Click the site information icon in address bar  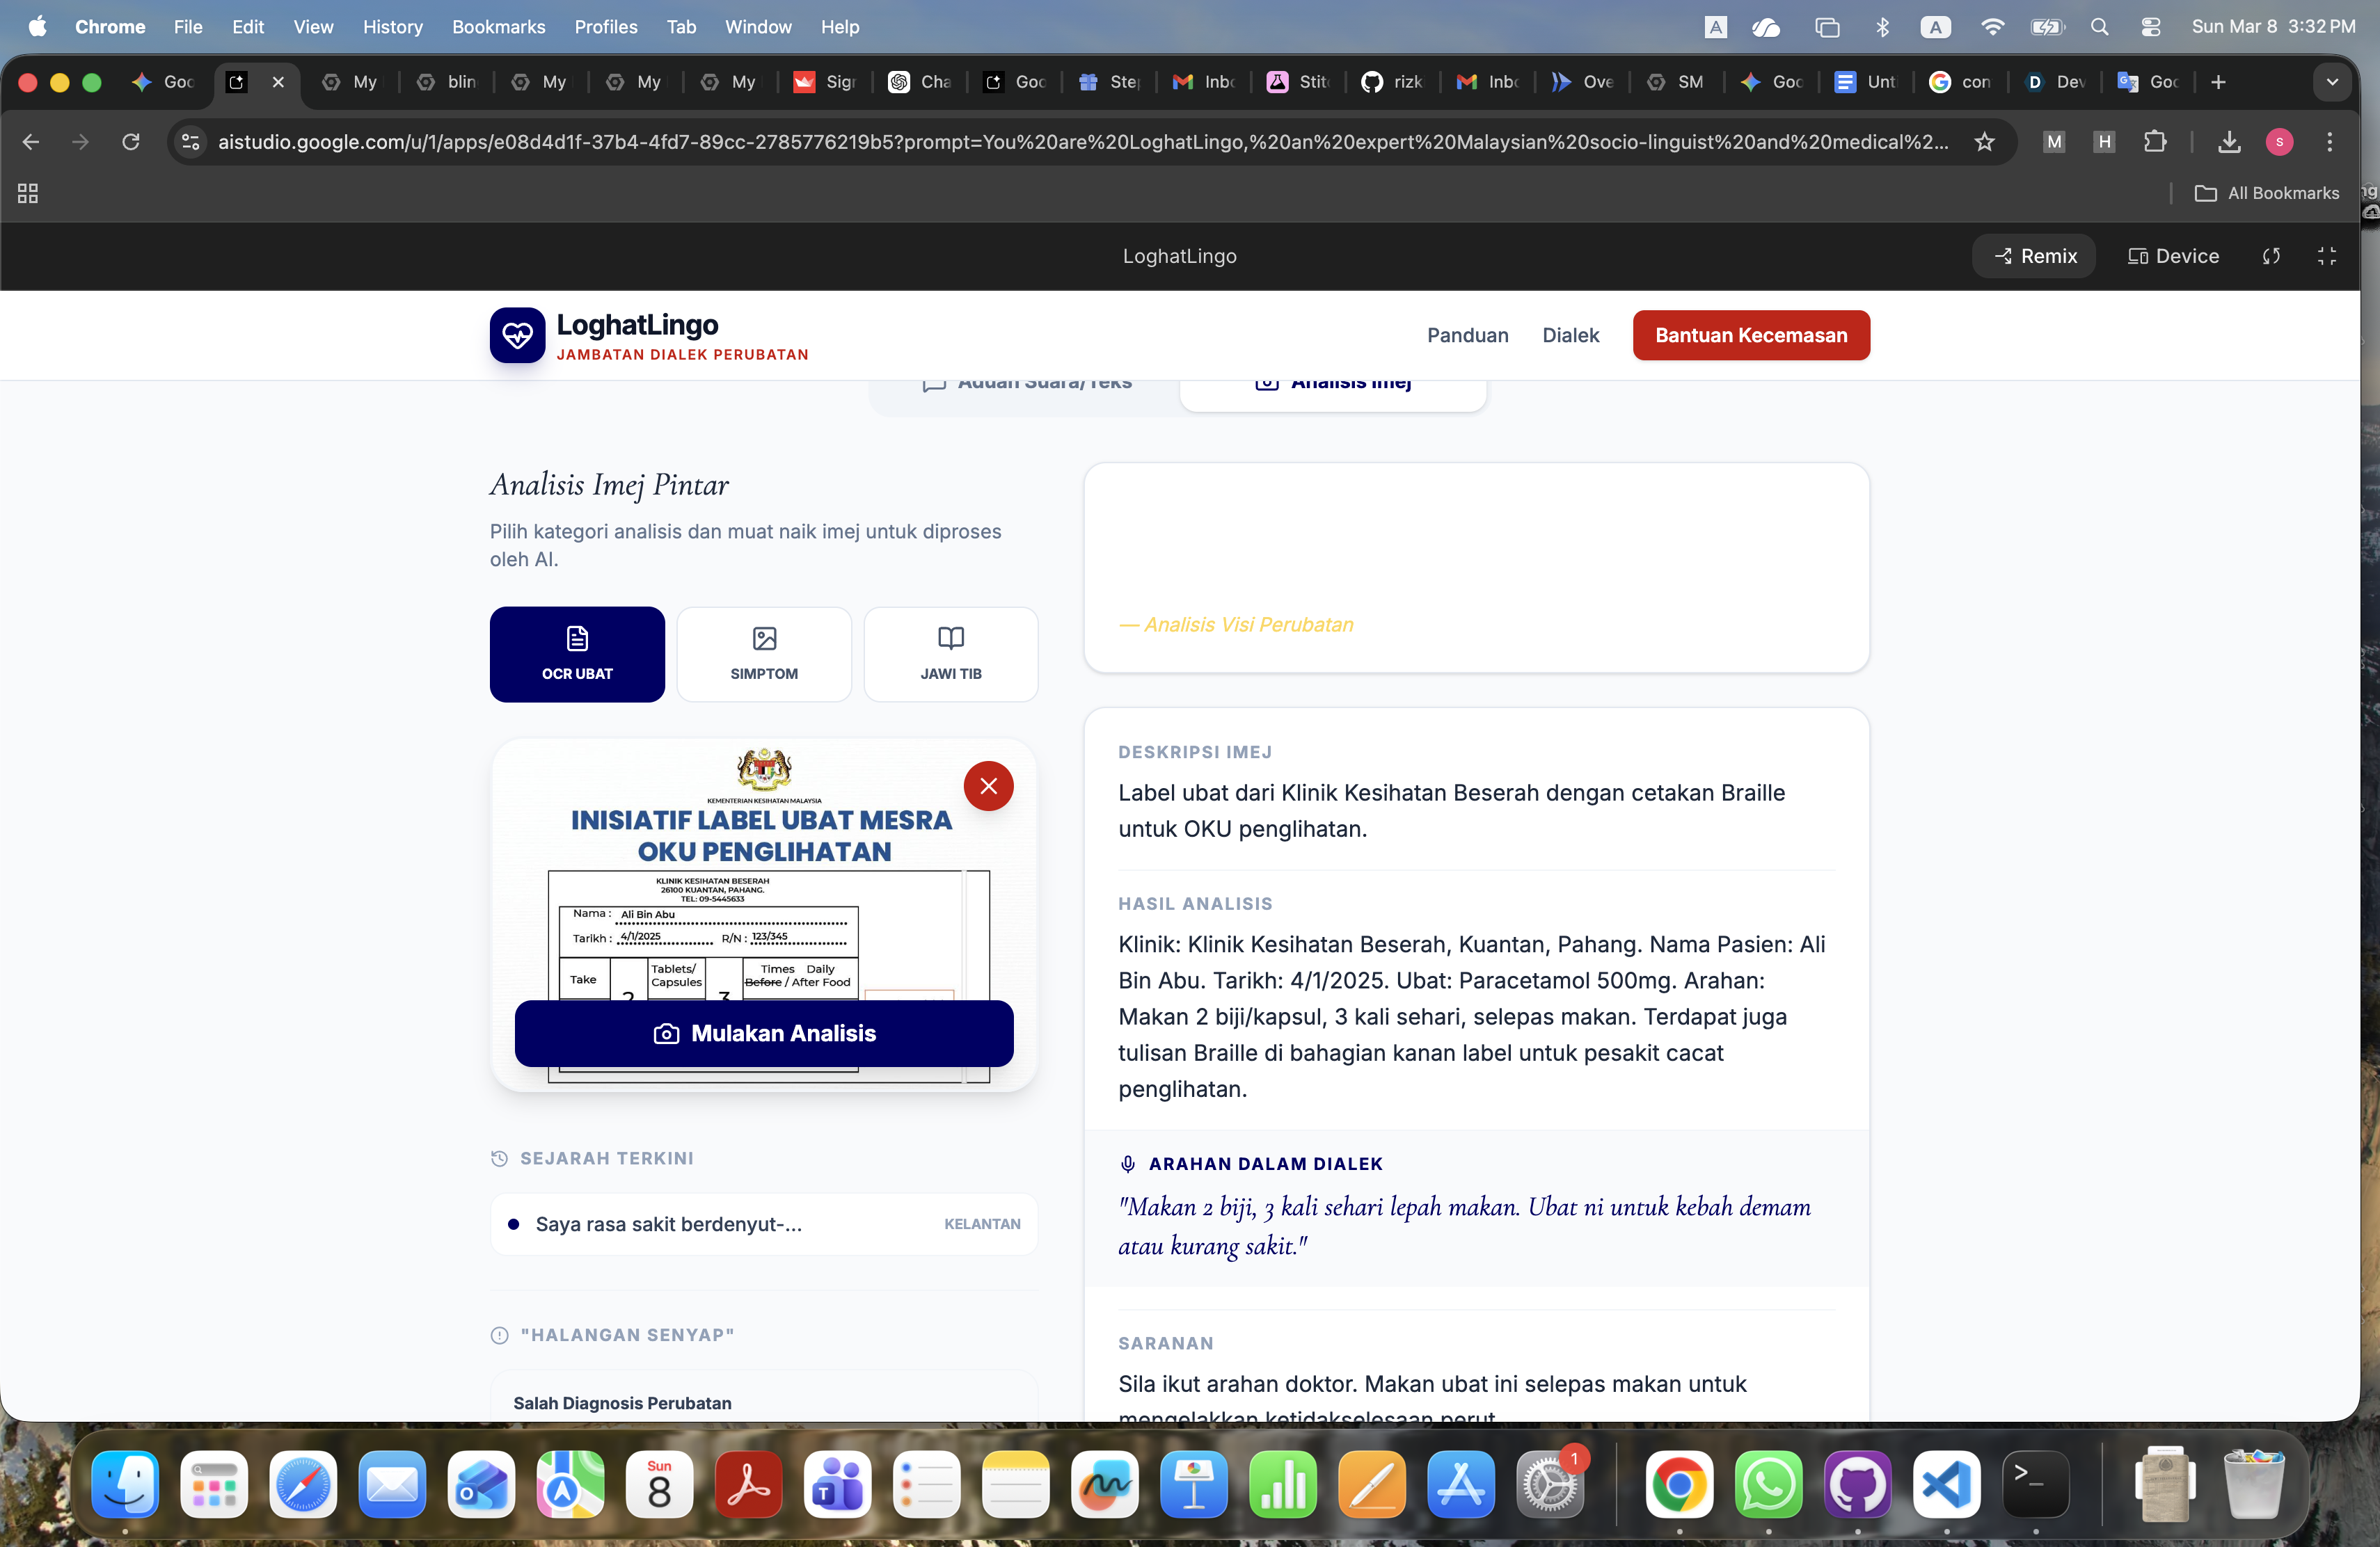pos(191,142)
